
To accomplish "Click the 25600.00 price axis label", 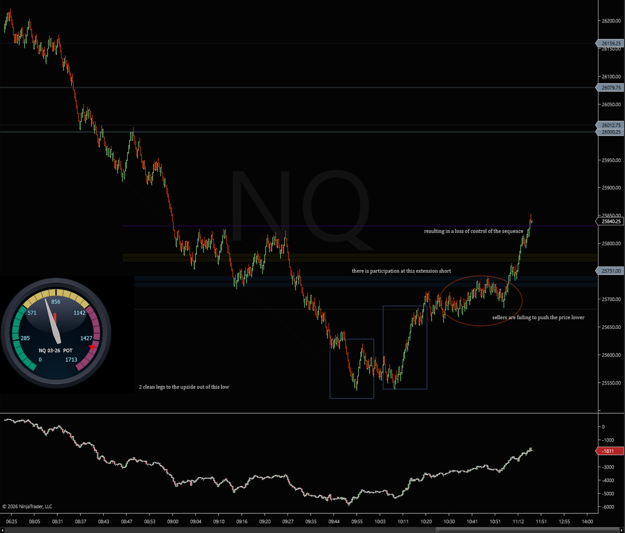I will 610,355.
